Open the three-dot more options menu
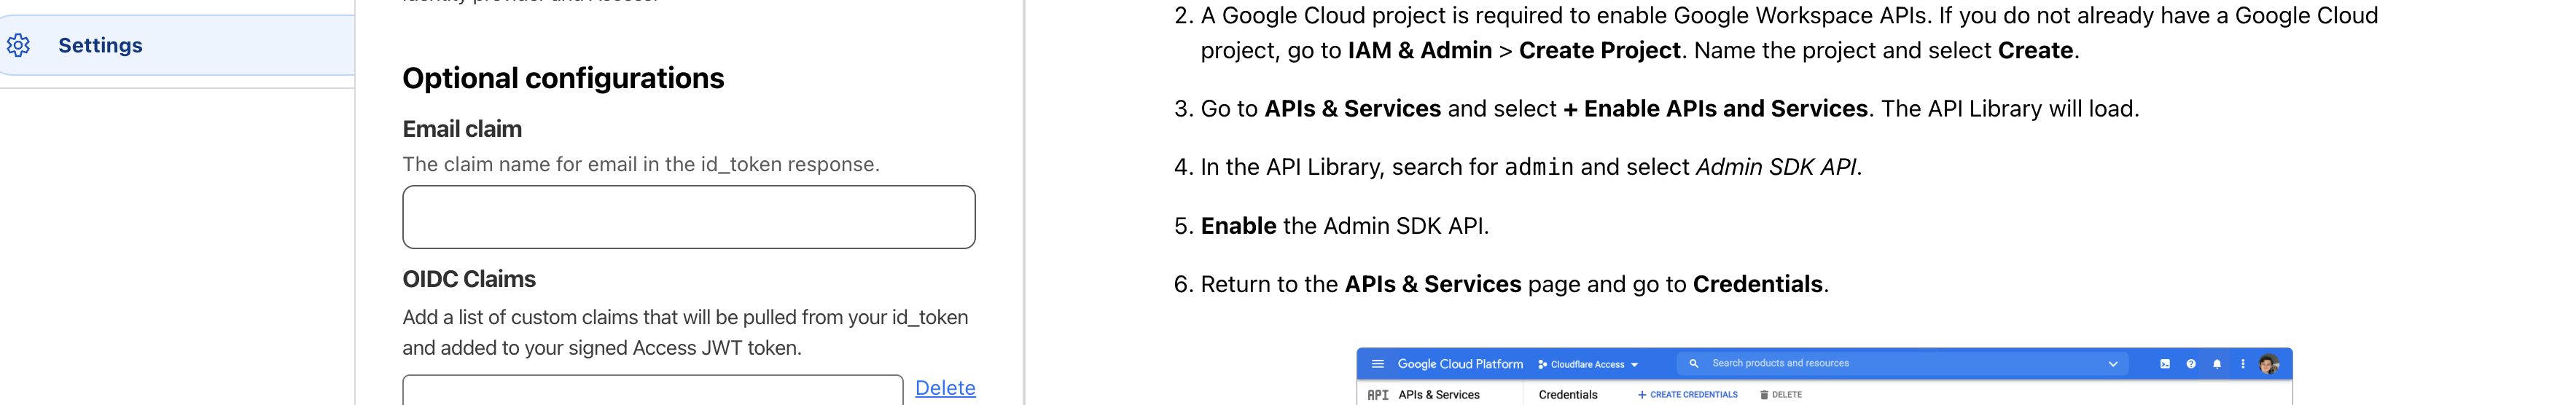2576x405 pixels. (2242, 364)
